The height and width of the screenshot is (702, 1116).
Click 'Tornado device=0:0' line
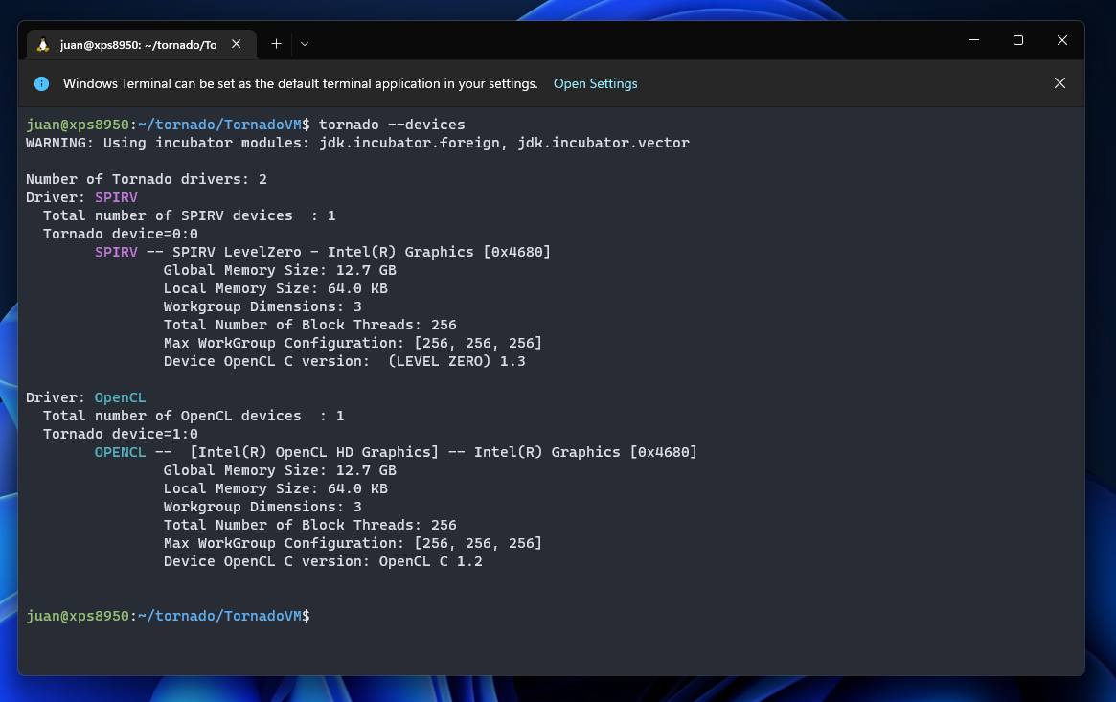pyautogui.click(x=121, y=234)
